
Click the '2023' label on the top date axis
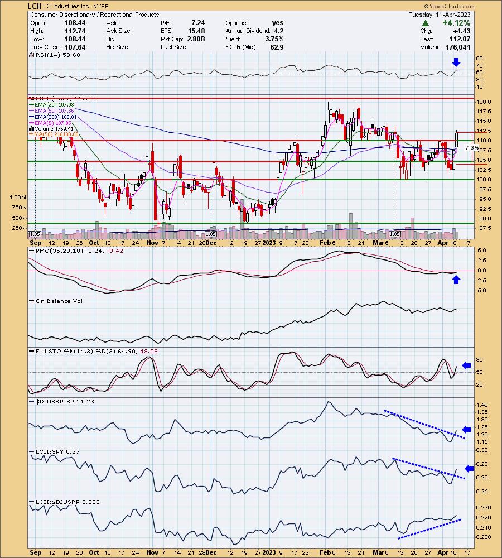point(269,243)
